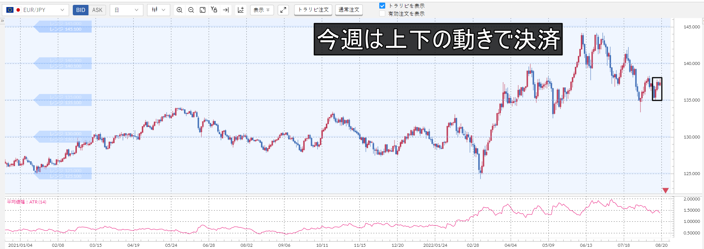The image size is (704, 249).
Task: Click the レンジ 135.100 order label
Action: [x=65, y=103]
